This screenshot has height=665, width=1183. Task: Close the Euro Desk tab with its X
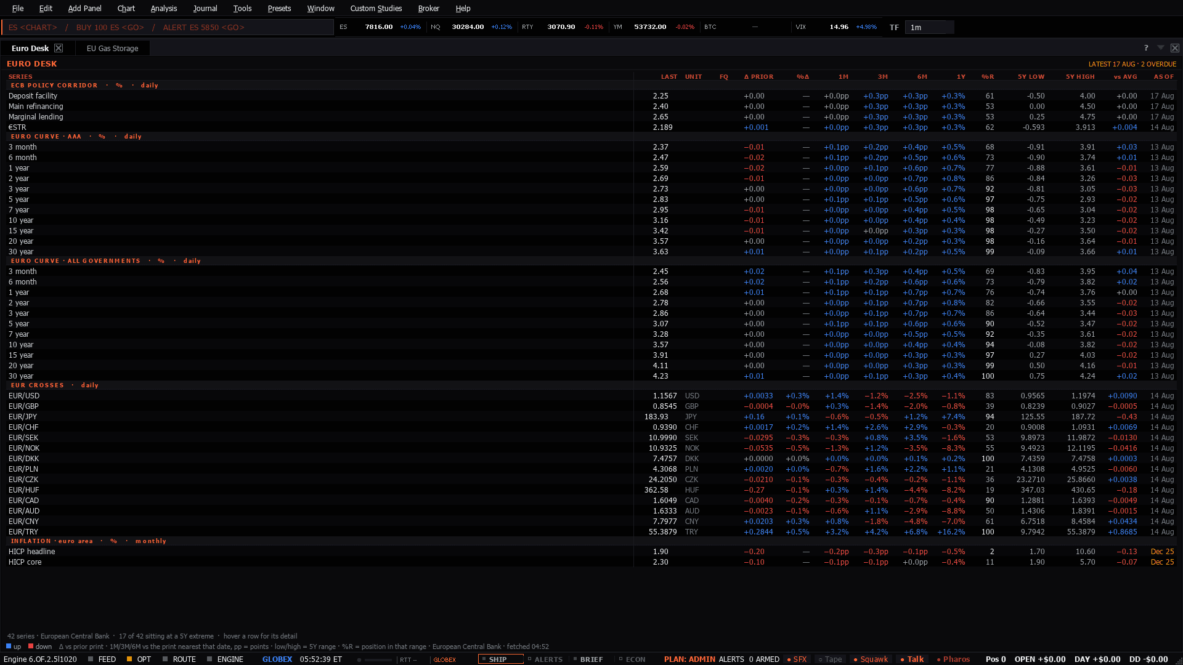pos(59,48)
